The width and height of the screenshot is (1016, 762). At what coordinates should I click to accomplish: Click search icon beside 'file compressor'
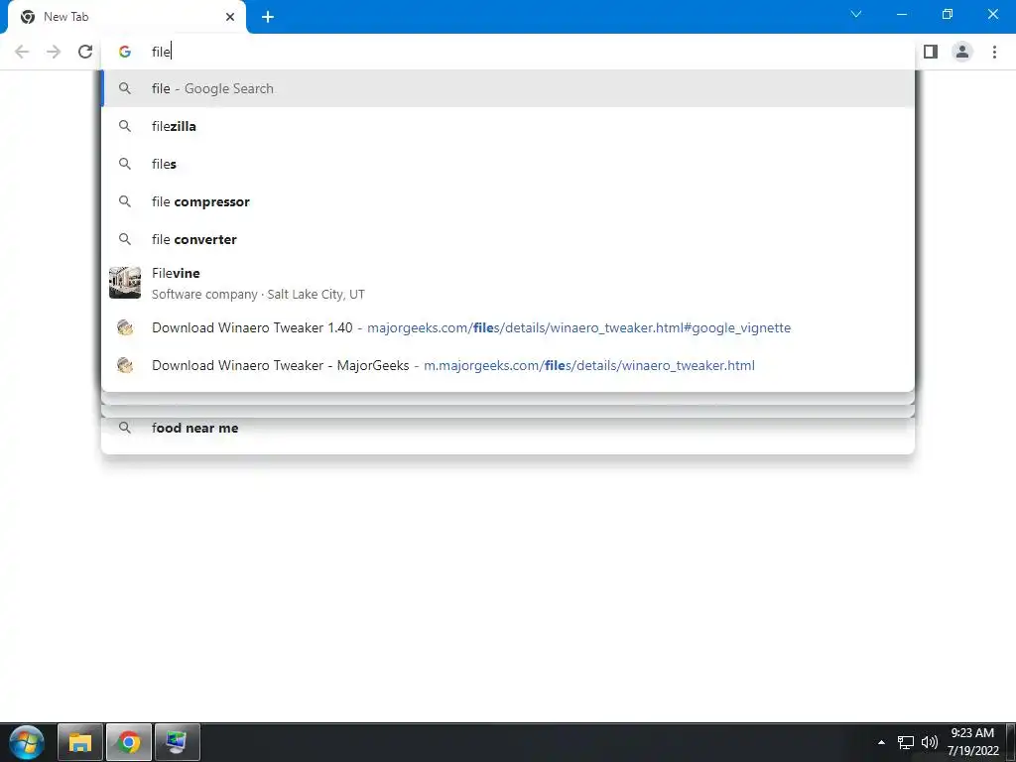click(125, 201)
